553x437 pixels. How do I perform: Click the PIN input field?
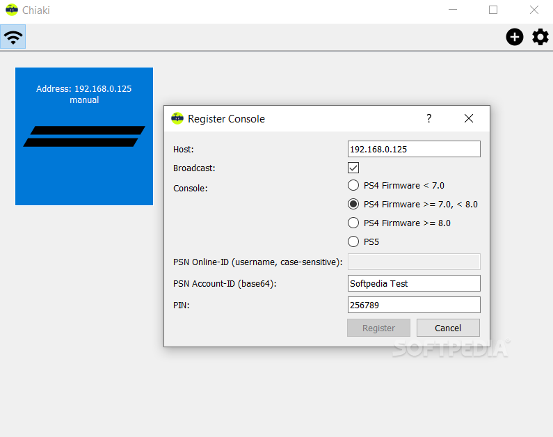(414, 305)
